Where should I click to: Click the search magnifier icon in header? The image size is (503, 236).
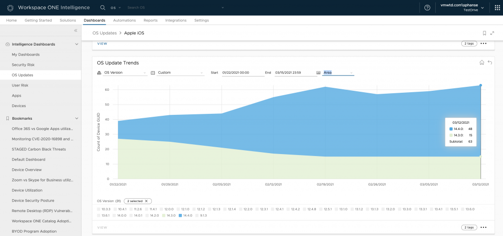102,8
